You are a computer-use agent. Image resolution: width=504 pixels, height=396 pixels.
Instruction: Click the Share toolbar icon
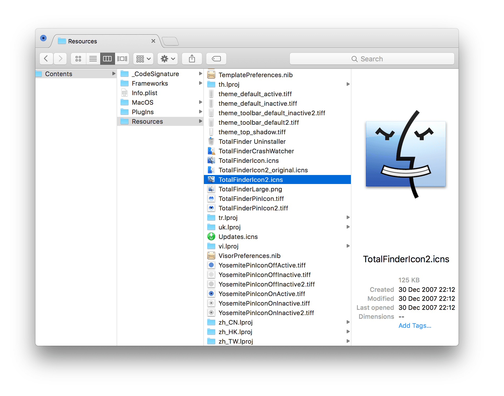coord(192,59)
